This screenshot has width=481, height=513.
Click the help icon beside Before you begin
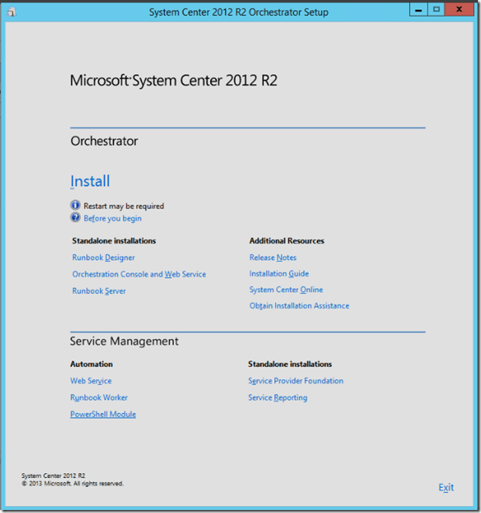click(x=76, y=218)
